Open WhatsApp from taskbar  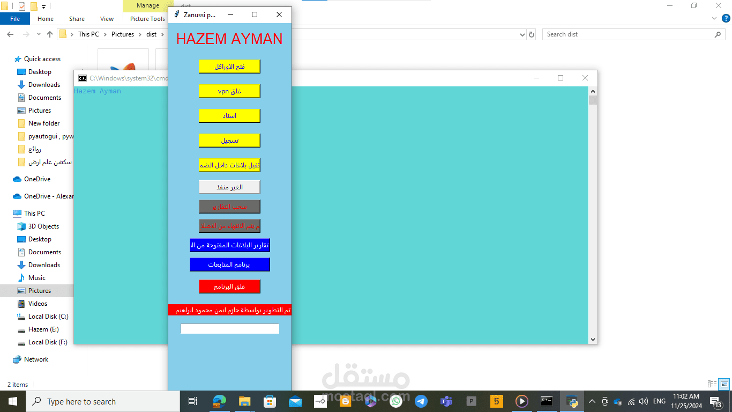click(396, 401)
